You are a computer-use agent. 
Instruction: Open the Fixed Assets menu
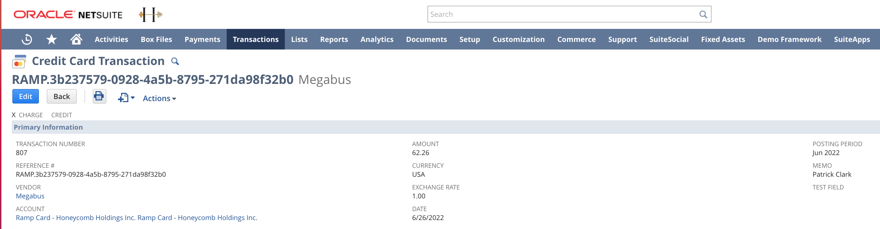click(723, 40)
